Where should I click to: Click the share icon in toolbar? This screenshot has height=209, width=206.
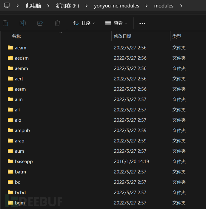[40, 23]
